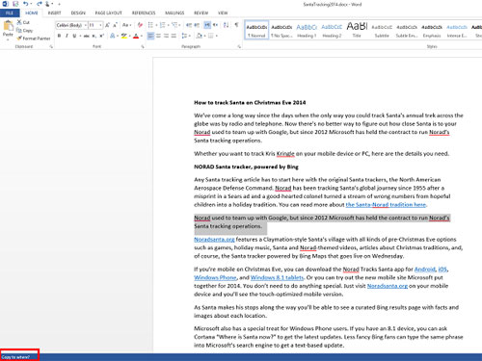
Task: Open the FILE tab
Action: click(x=10, y=13)
